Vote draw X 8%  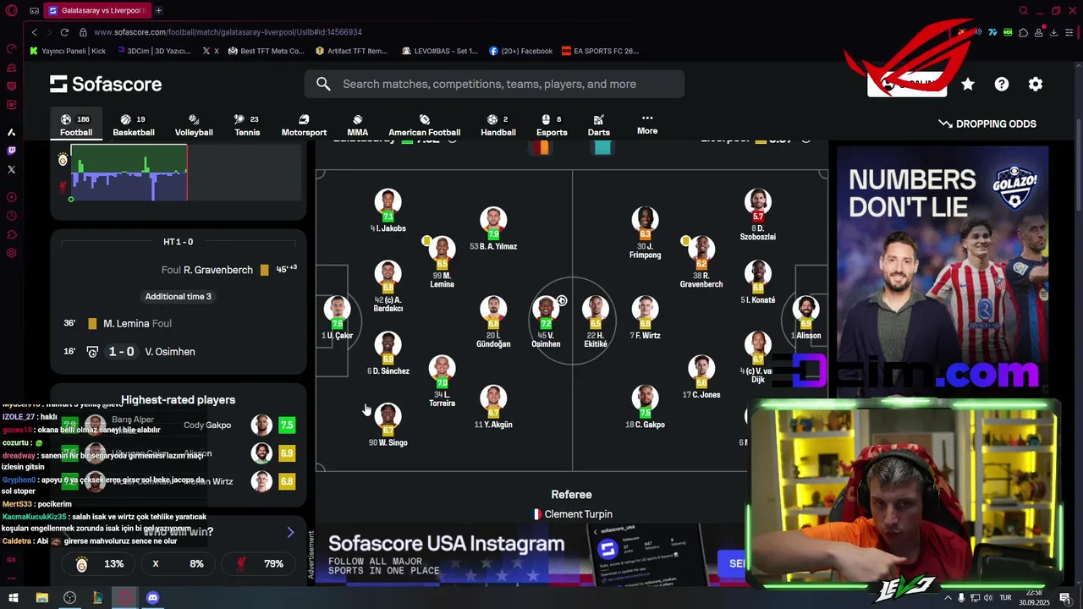click(x=178, y=564)
